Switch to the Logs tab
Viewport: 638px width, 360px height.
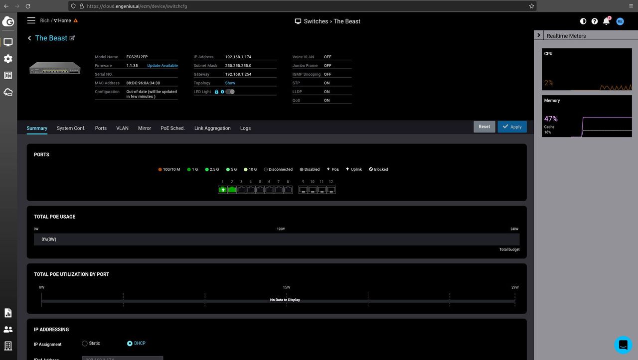click(245, 128)
